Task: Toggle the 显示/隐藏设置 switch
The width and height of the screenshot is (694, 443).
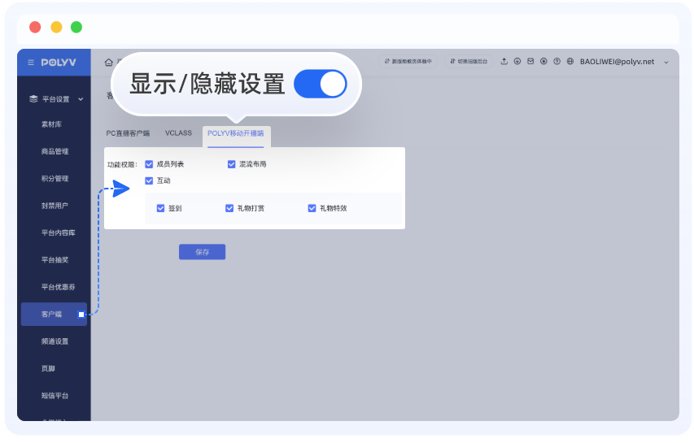Action: [x=320, y=84]
